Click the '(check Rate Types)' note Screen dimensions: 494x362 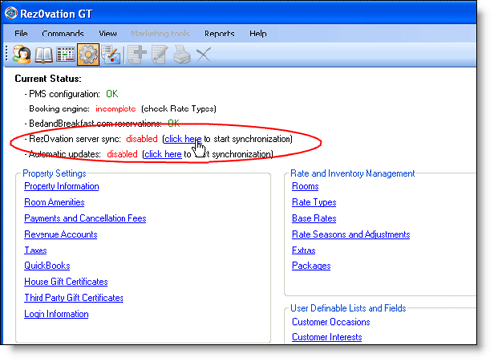coord(179,109)
